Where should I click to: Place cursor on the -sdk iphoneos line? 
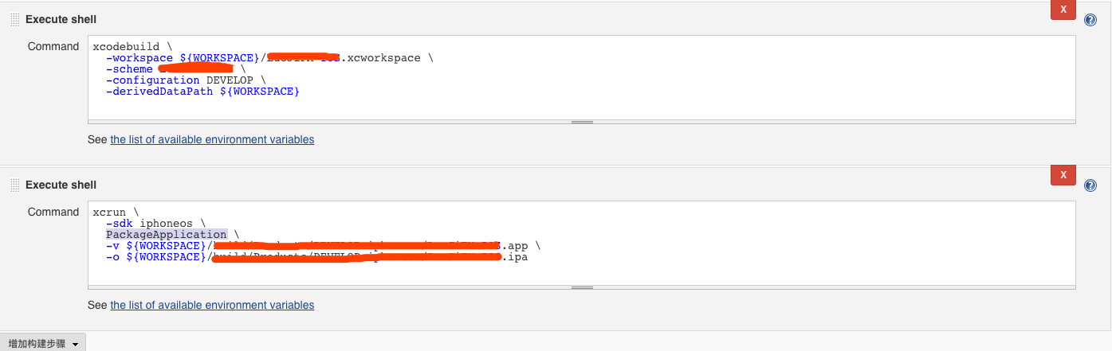(155, 223)
